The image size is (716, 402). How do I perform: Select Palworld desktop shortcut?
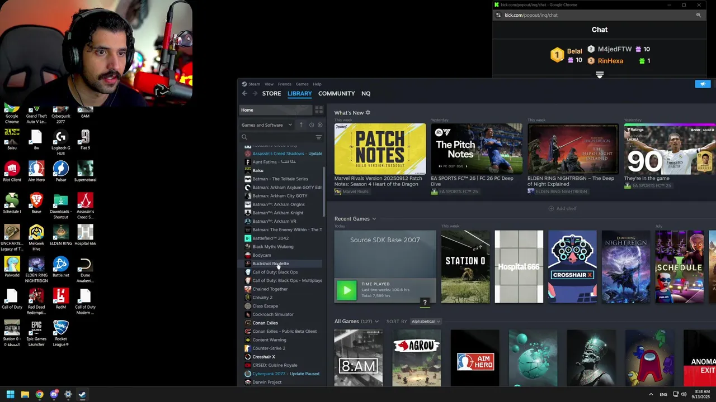click(12, 267)
